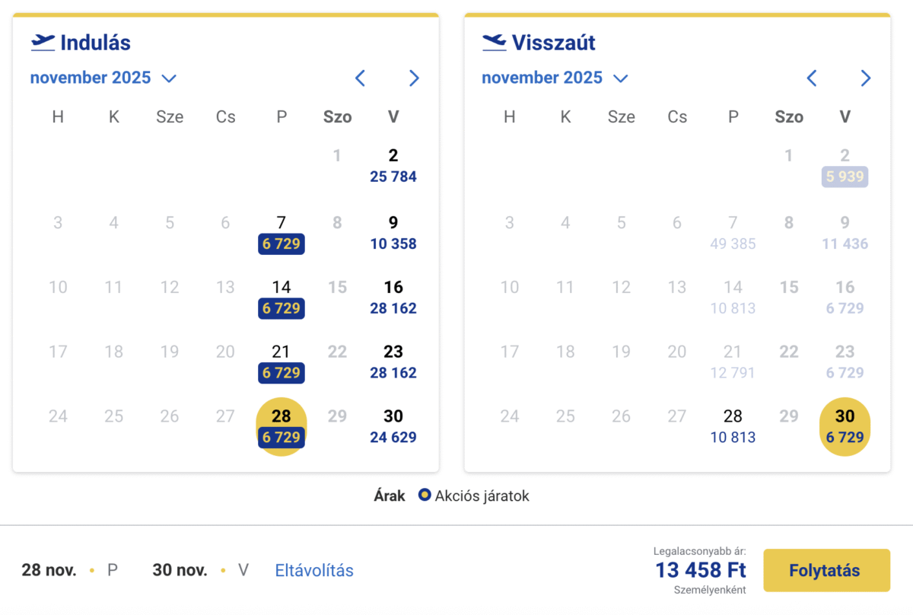The image size is (913, 615).
Task: Go to next month in Indulás calendar
Action: click(414, 78)
